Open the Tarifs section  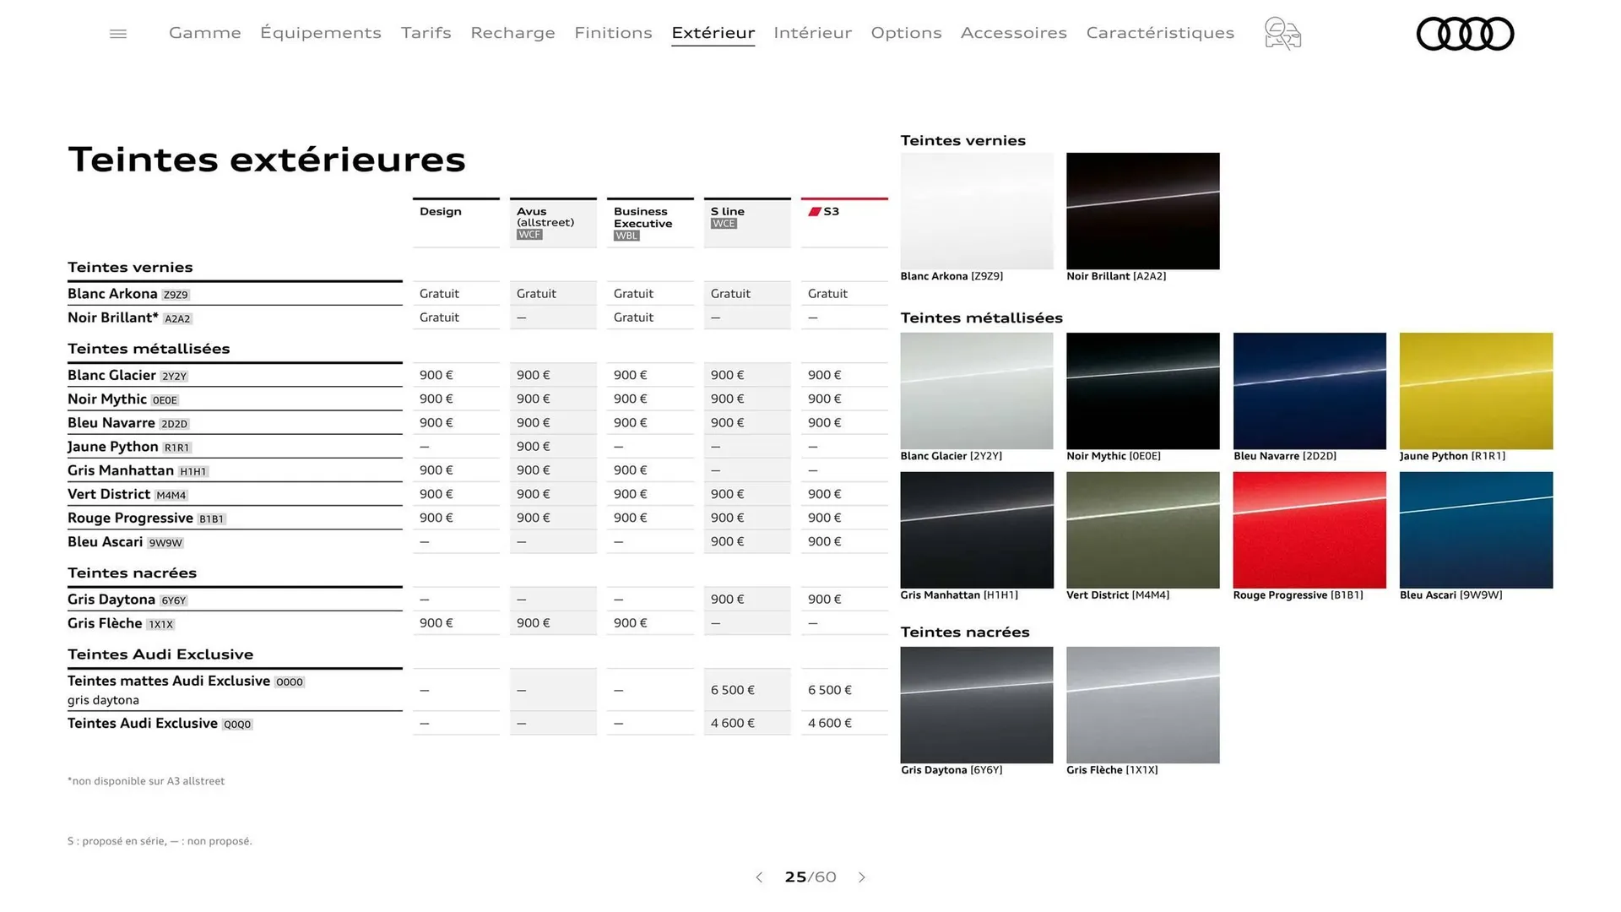[x=426, y=33]
